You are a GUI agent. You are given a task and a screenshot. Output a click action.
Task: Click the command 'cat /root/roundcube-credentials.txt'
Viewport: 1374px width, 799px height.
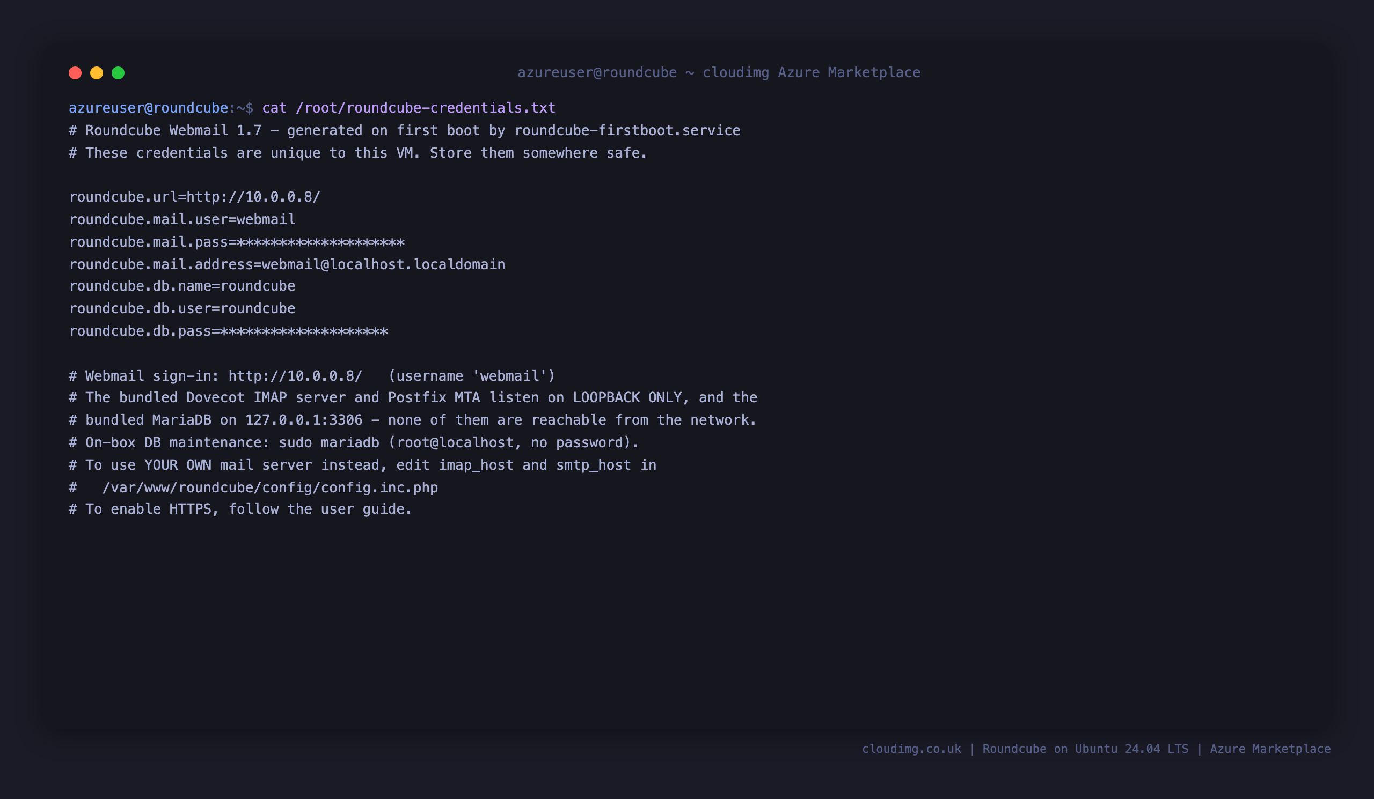click(x=408, y=108)
